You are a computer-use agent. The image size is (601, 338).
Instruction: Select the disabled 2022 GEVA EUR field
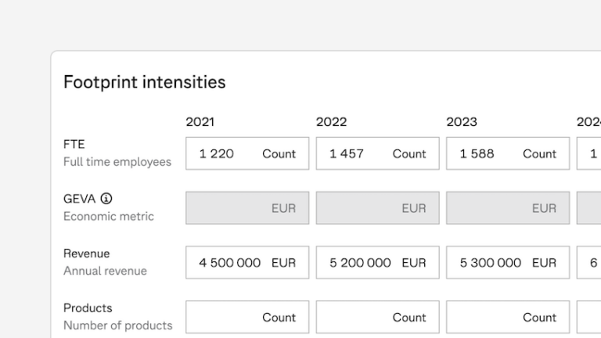pyautogui.click(x=377, y=207)
